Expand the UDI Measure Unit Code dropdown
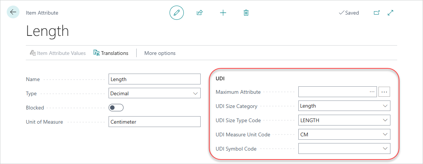Viewport: 423px width, 164px height. click(385, 134)
